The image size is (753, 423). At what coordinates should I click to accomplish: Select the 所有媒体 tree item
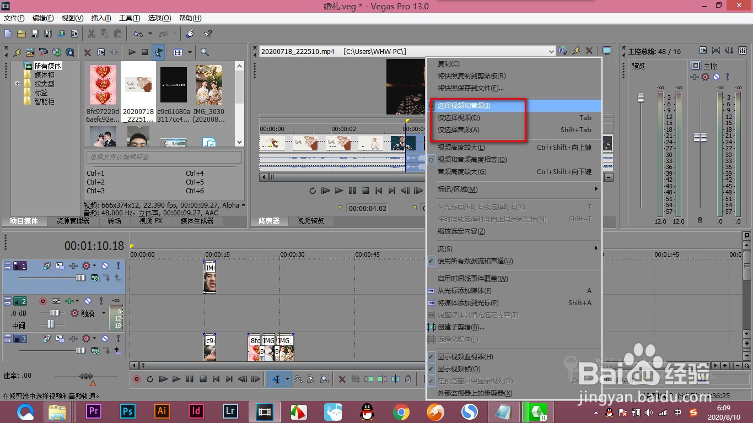[47, 66]
